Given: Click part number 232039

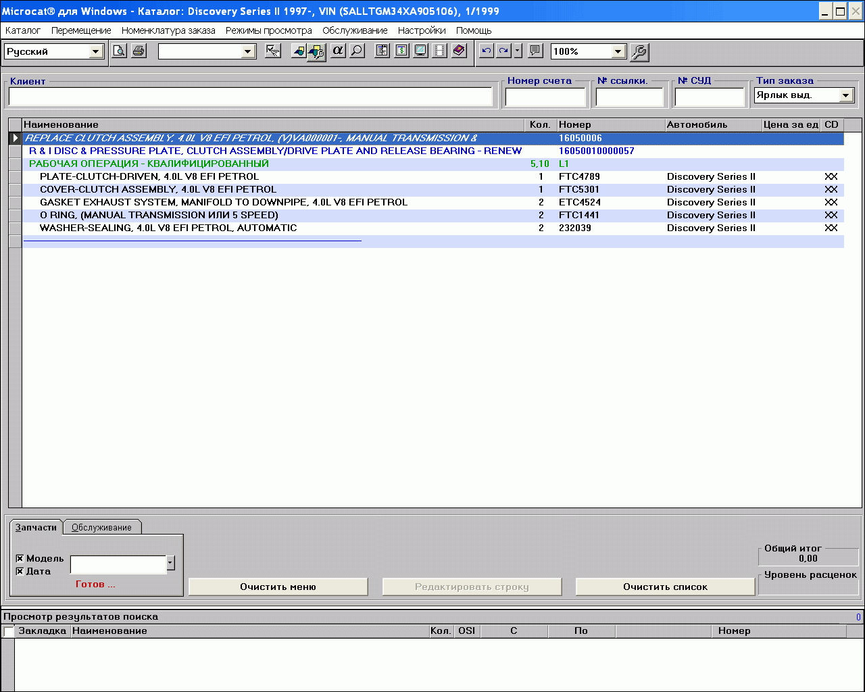Looking at the screenshot, I should (x=575, y=228).
